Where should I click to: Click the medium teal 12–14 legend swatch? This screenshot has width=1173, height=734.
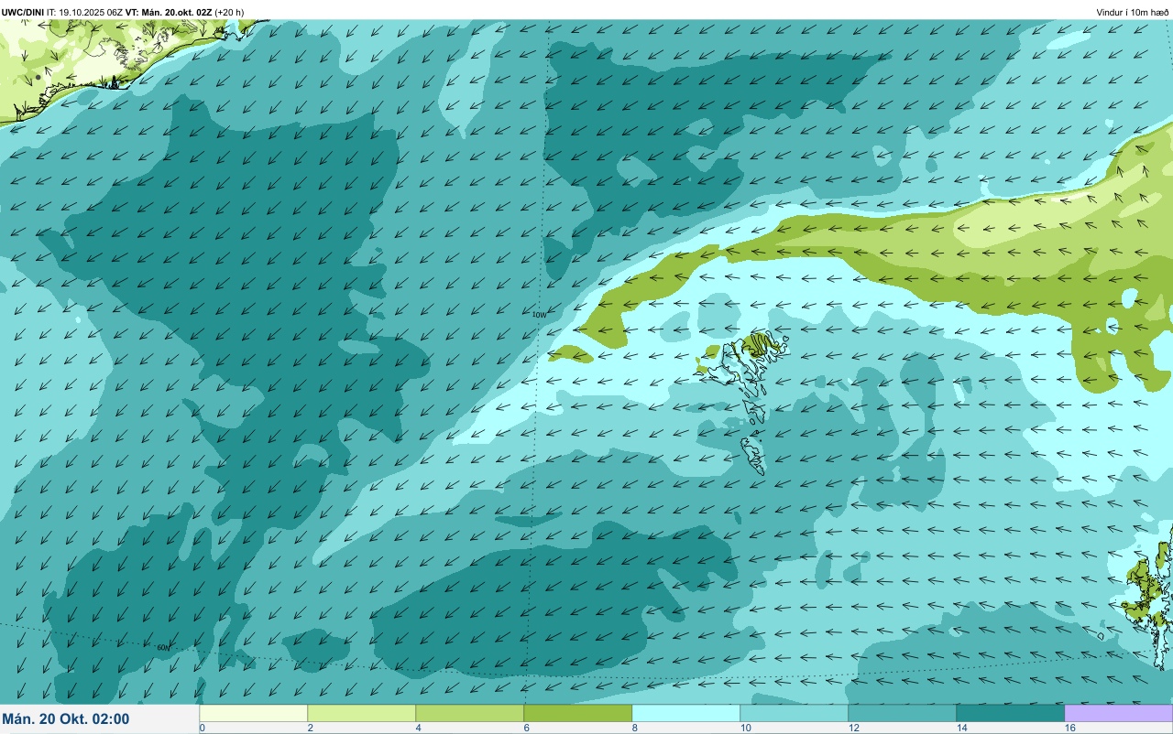902,713
